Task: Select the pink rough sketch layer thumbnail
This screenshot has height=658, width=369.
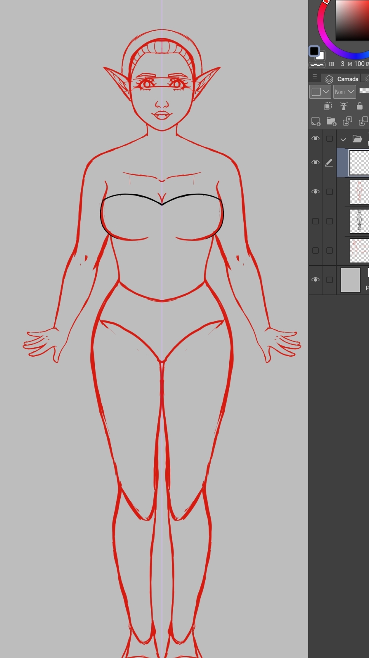Action: point(359,250)
